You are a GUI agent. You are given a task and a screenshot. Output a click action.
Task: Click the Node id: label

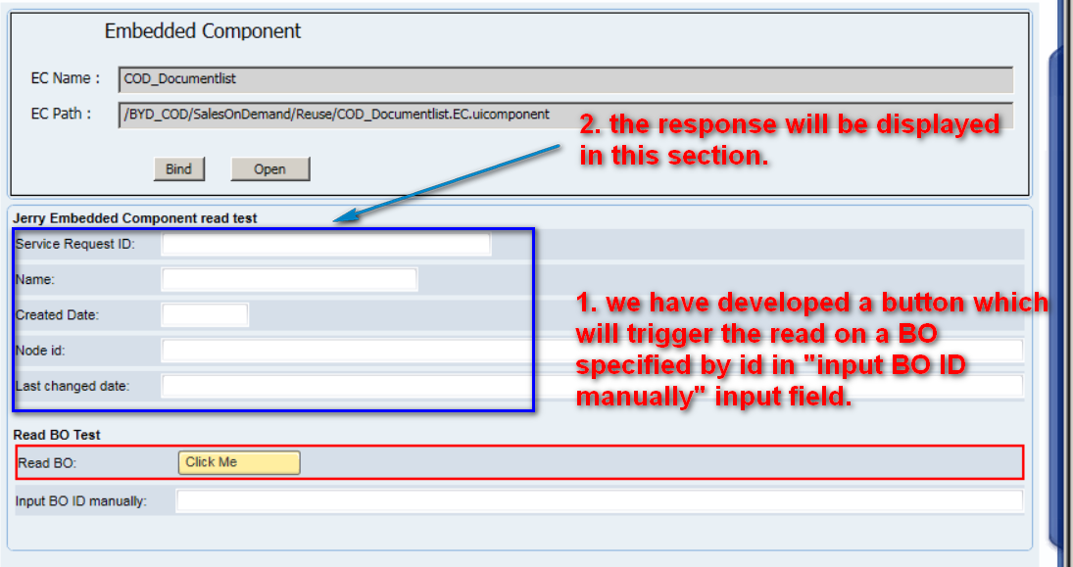tap(40, 351)
